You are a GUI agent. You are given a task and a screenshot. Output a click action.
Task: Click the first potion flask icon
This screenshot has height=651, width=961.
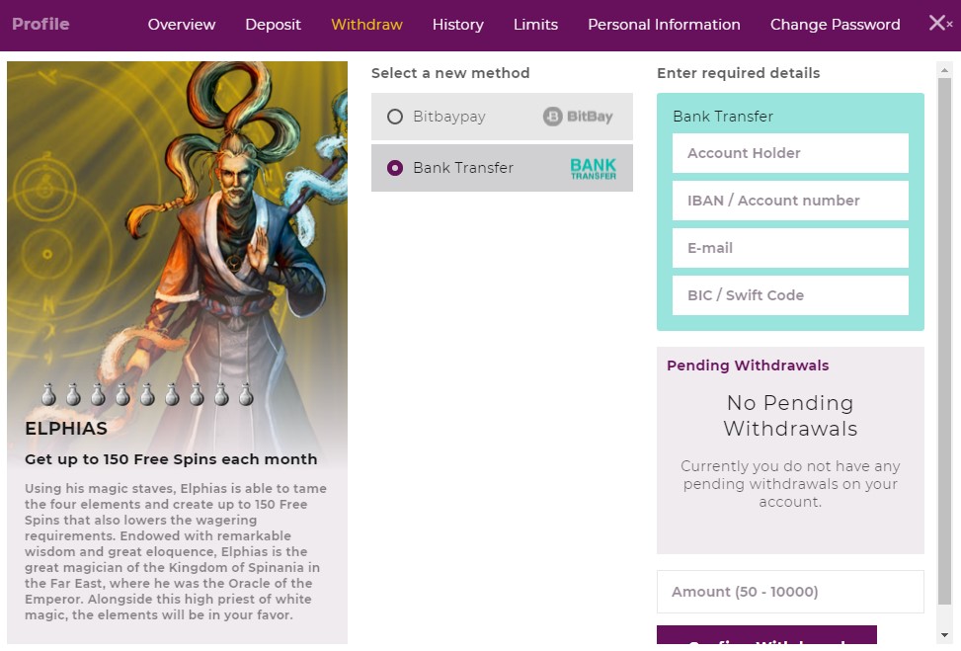[49, 395]
